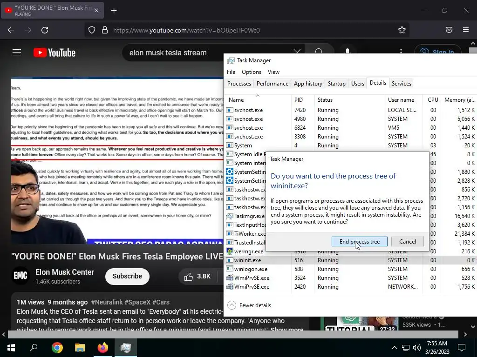
Task: Sort processes by Name column header
Action: coord(257,99)
